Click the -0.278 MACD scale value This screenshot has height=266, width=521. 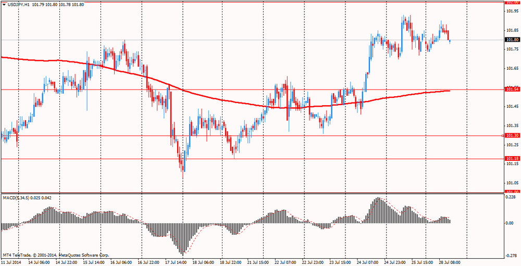click(511, 256)
